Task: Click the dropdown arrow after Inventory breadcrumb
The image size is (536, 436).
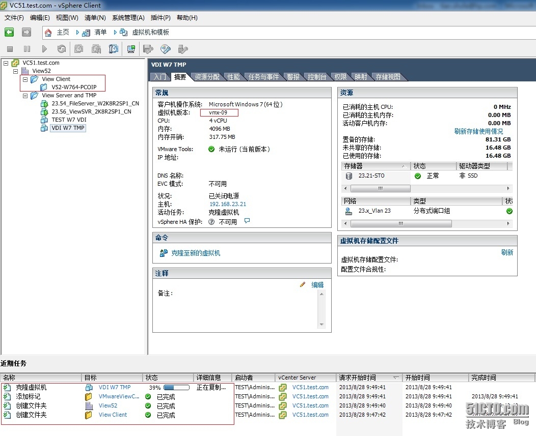Action: coord(115,33)
